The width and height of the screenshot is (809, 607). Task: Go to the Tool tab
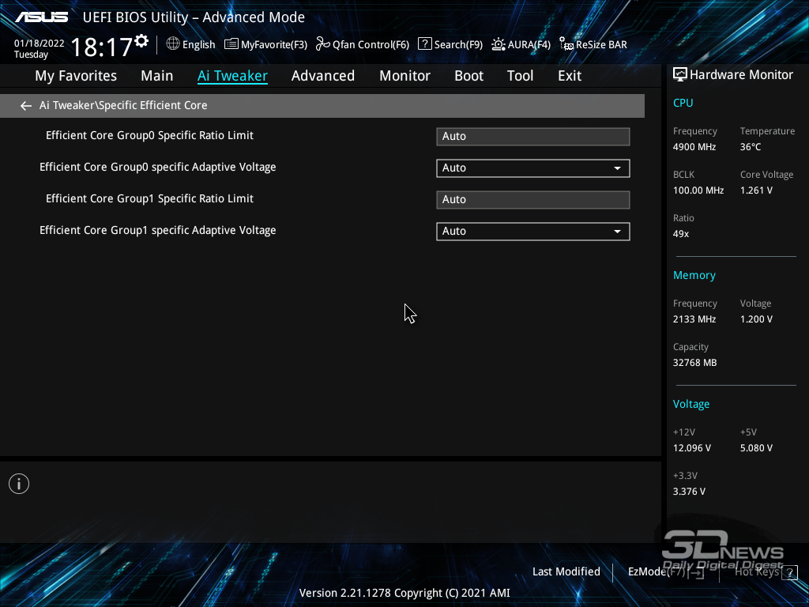(x=520, y=76)
